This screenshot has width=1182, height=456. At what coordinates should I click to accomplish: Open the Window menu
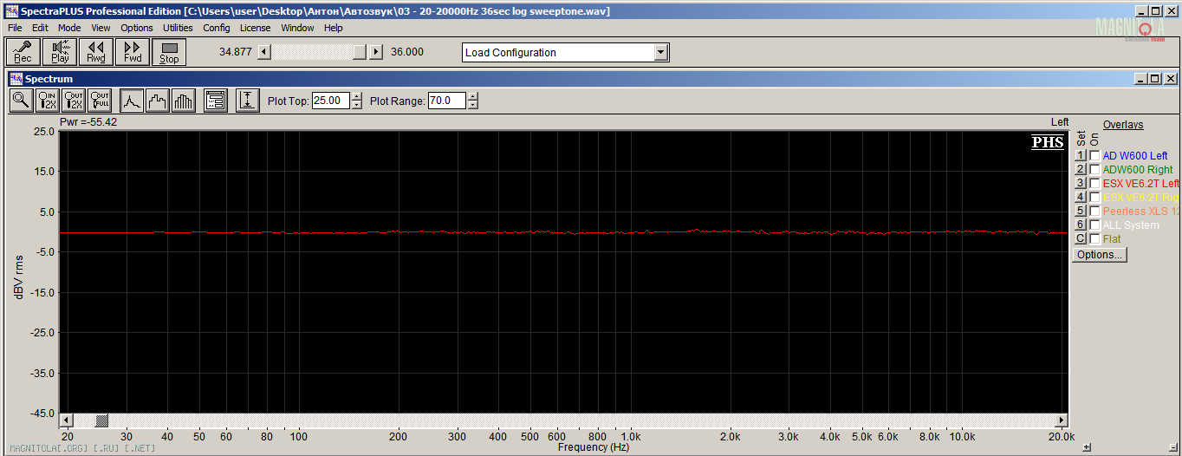[297, 28]
